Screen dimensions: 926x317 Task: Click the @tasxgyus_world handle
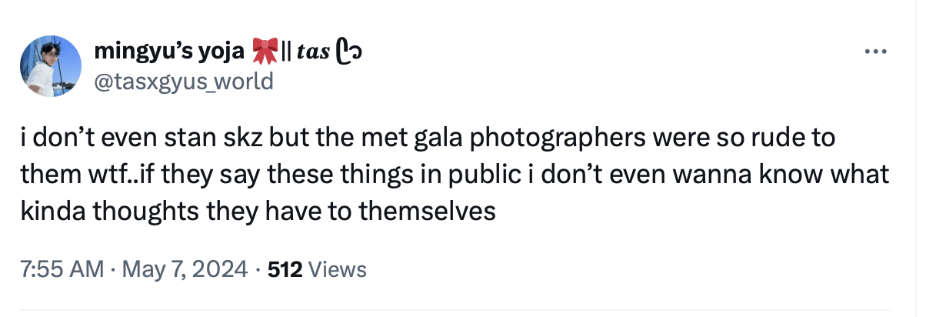183,80
